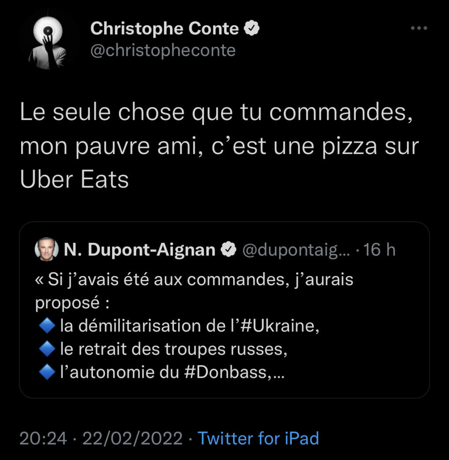Click blue diamond before "le retrait"
Viewport: 449px width, 460px height.
(46, 350)
